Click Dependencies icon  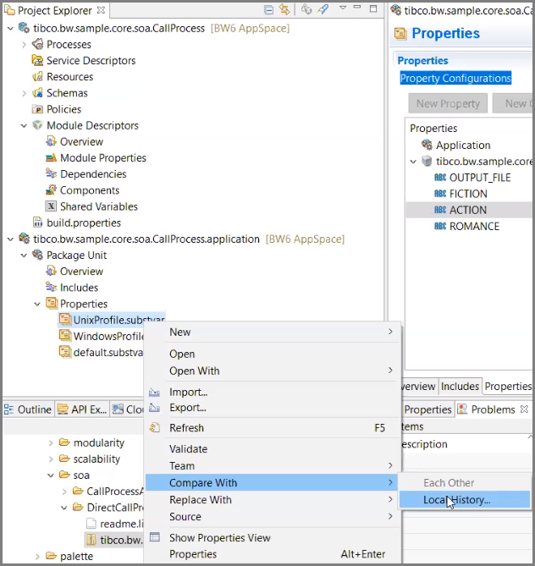pos(51,174)
